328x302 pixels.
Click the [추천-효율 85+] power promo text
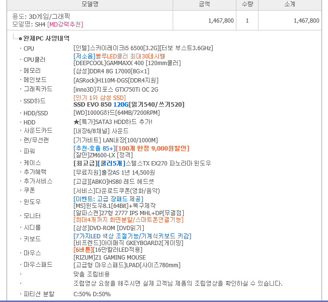(95, 149)
